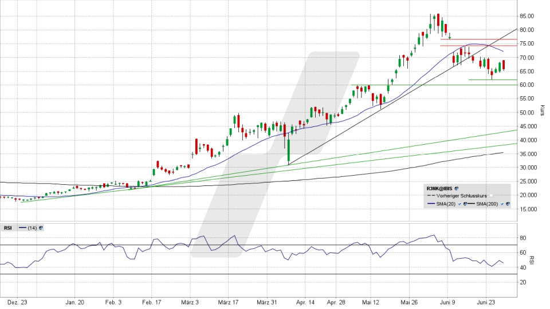Click the 80.00 price axis label
Screen dimensions: 550x309
527,30
